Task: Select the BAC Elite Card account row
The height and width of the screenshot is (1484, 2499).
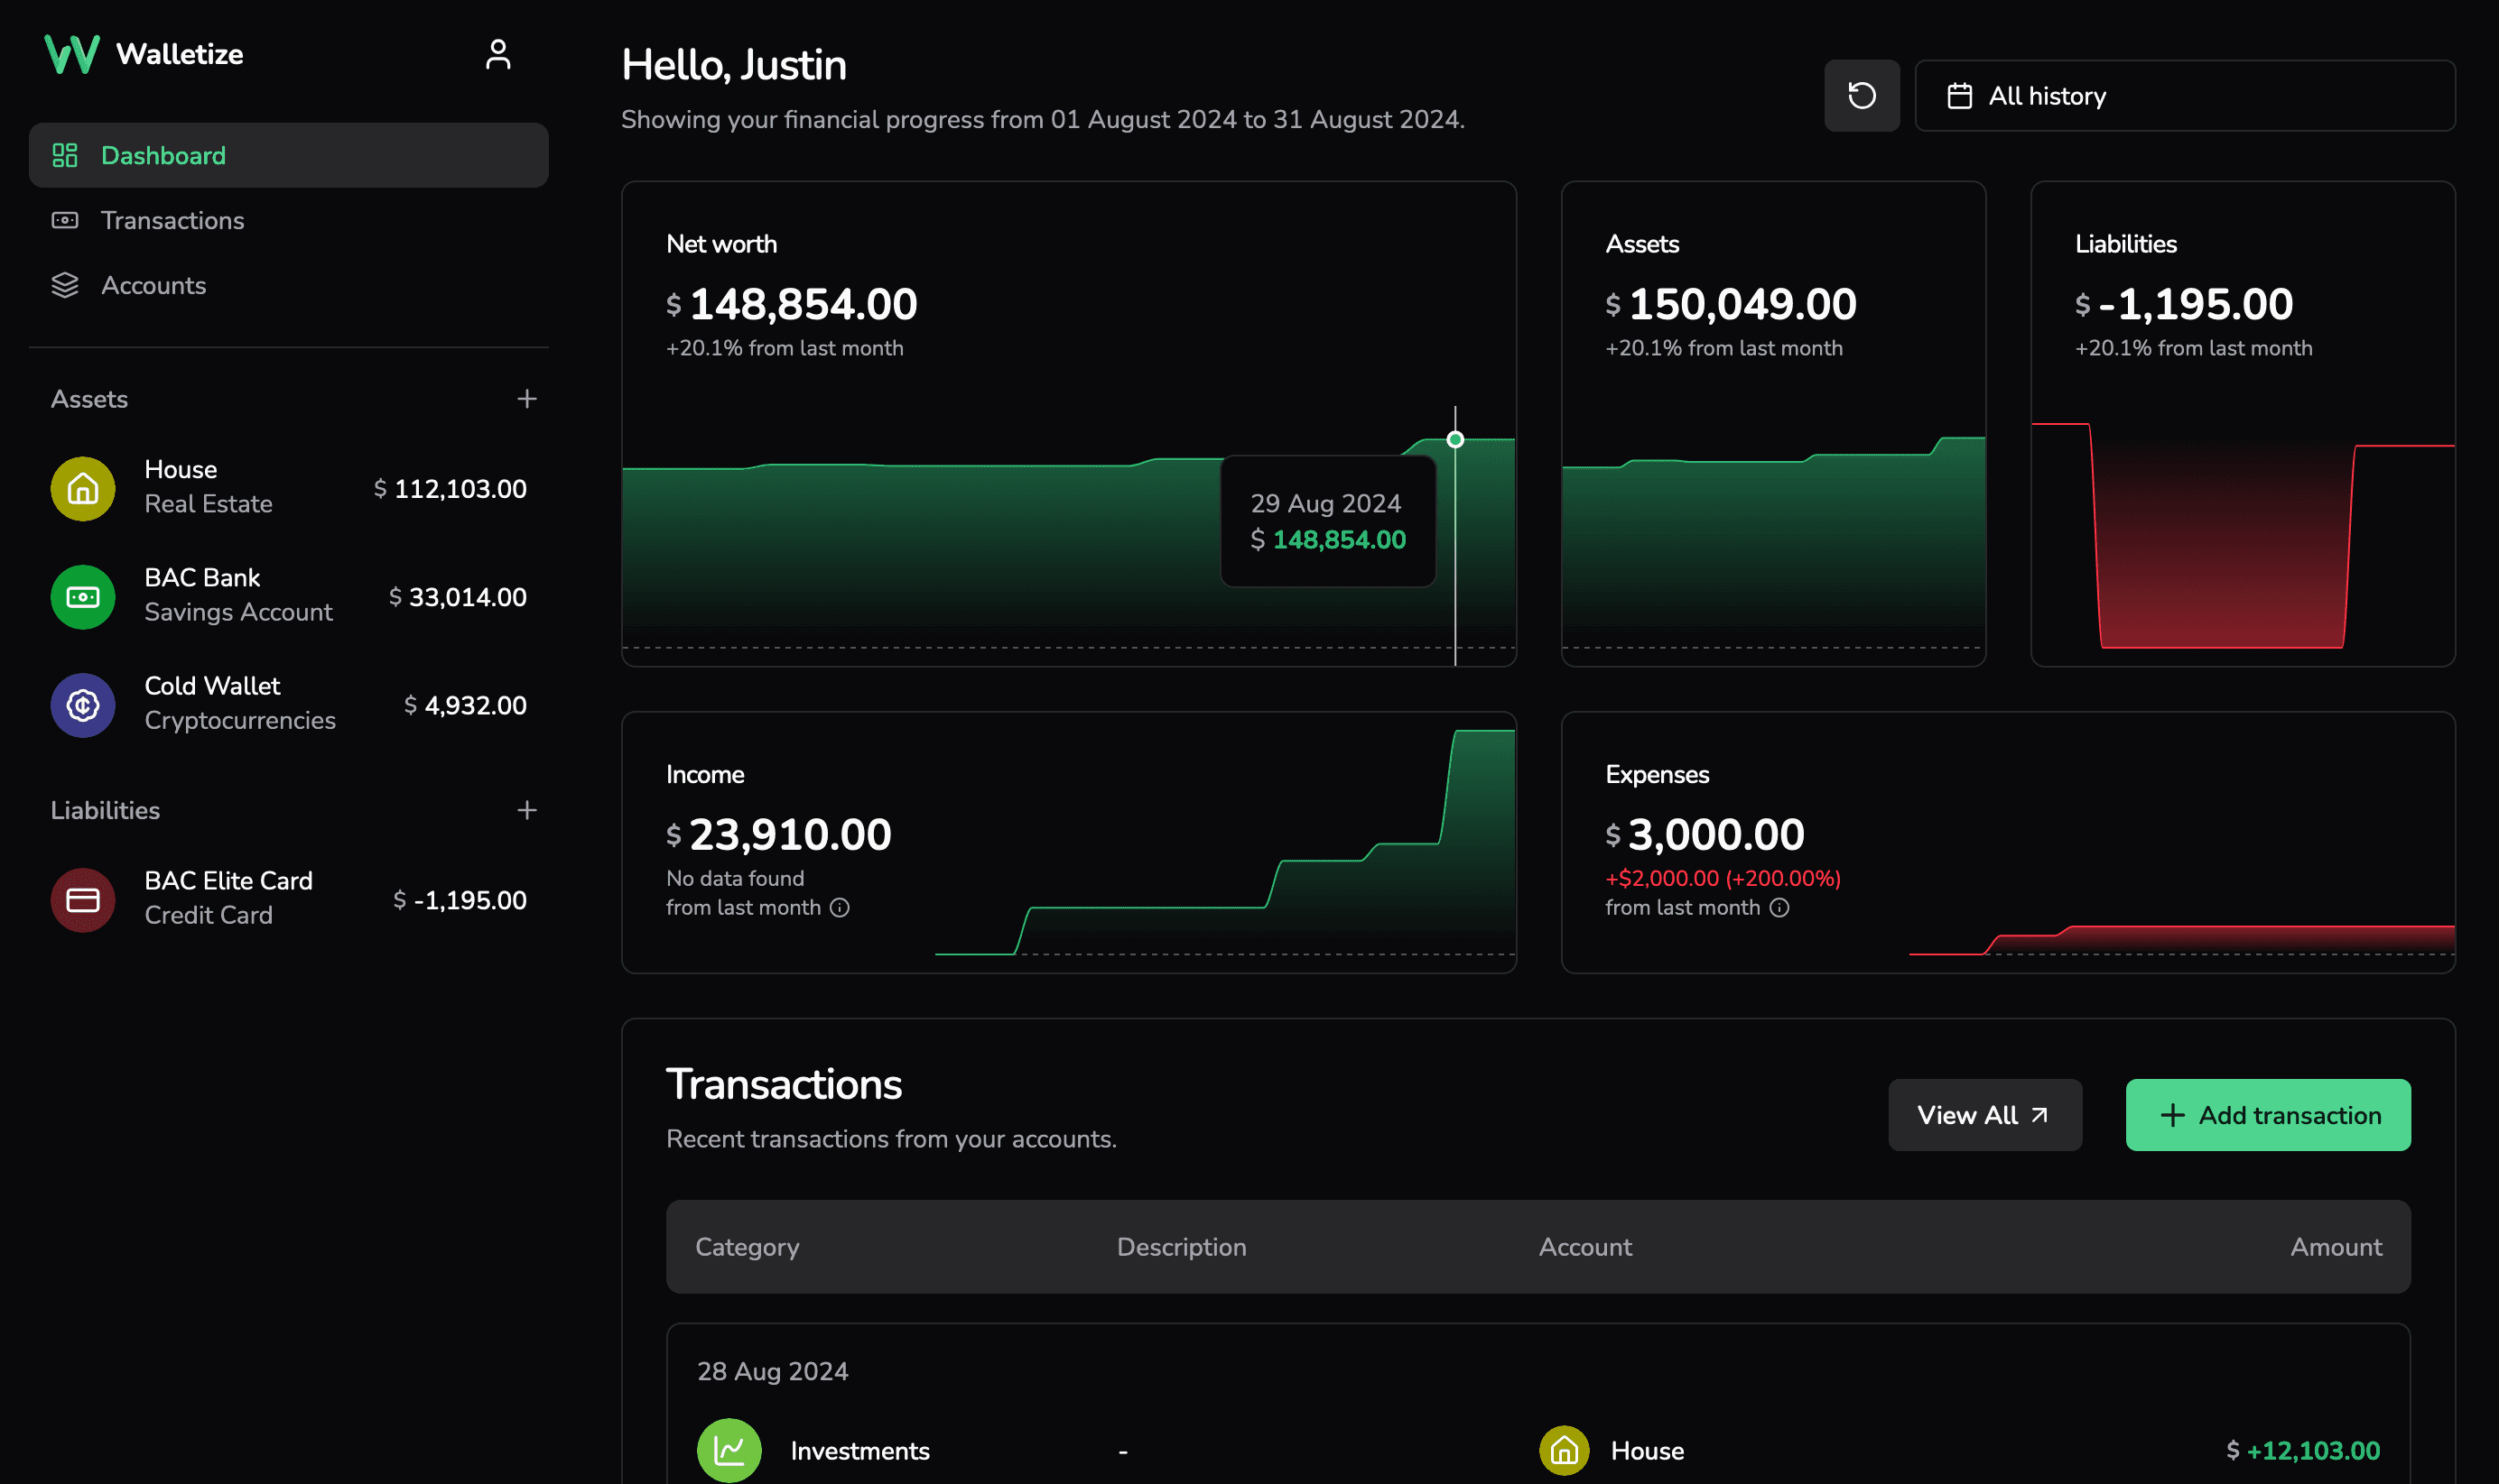Action: (288, 900)
